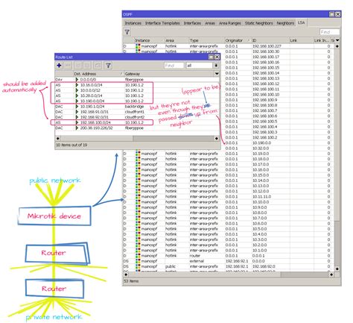Screen dimensions: 353x323
Task: Switch to the Instances tab
Action: [x=133, y=23]
